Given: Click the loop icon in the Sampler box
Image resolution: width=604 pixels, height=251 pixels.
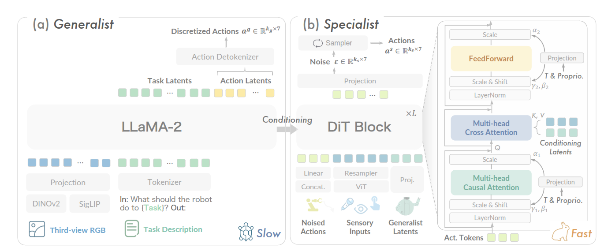Looking at the screenshot, I should point(317,43).
